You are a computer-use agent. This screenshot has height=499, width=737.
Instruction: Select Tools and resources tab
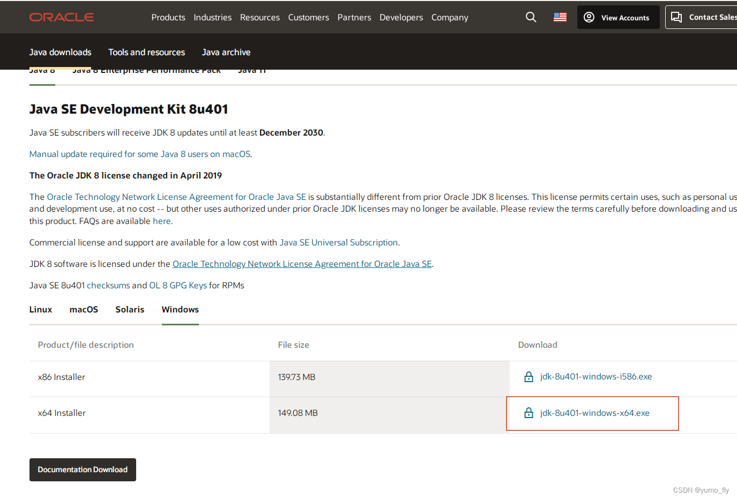click(146, 52)
